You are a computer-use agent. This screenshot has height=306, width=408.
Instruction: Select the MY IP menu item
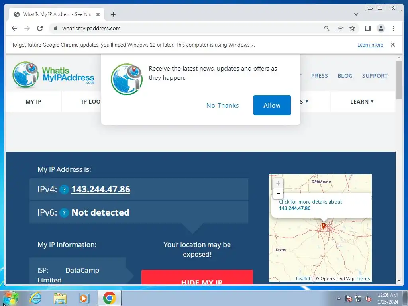33,102
